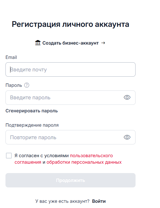Viewport: 160px width, 208px height.
Task: Click the "Я согласен с условиями" text
Action: click(42, 156)
